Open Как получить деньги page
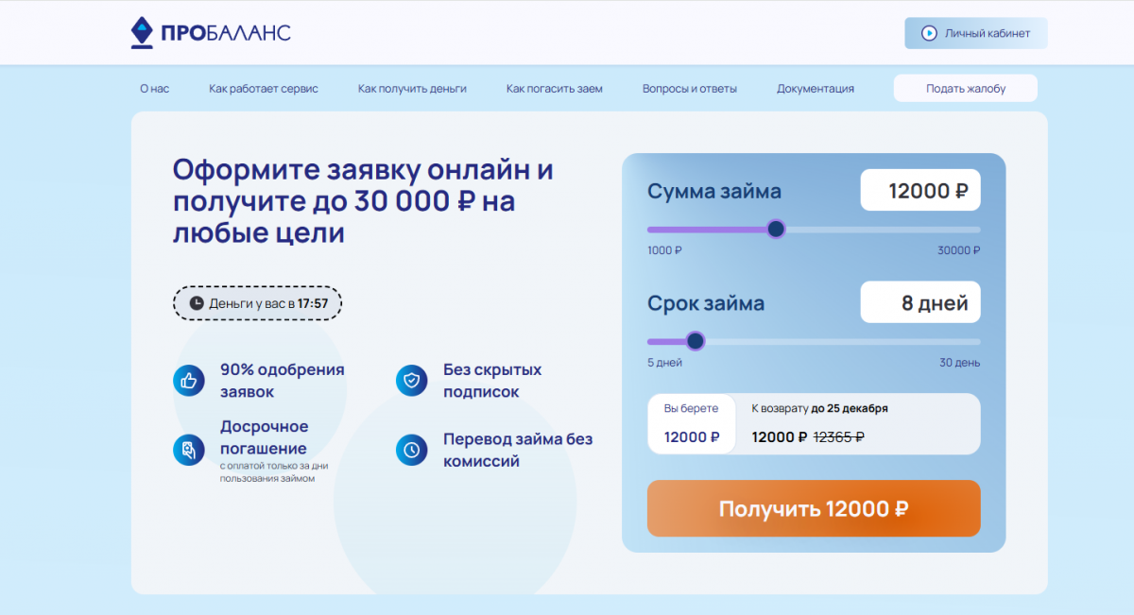The height and width of the screenshot is (615, 1134). 412,89
